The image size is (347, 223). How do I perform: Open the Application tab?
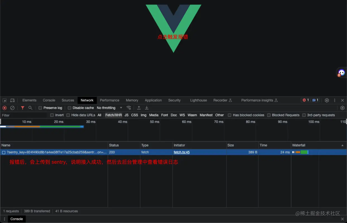click(153, 100)
